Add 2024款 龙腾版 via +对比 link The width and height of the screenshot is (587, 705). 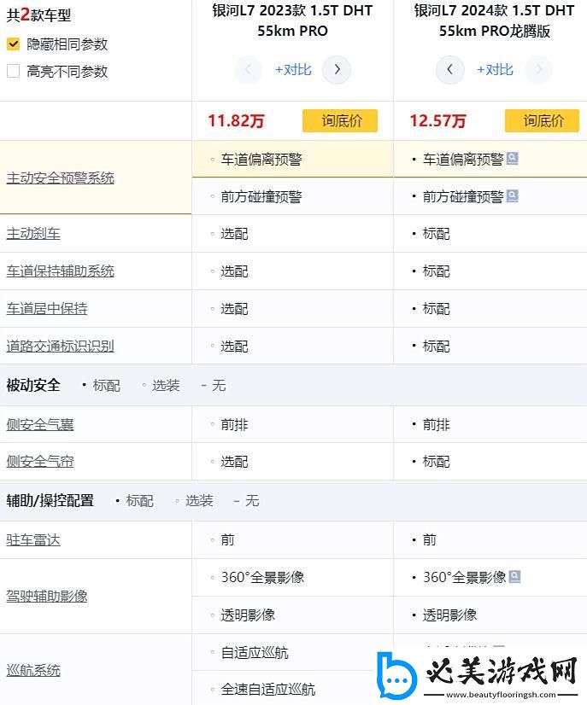click(x=495, y=69)
